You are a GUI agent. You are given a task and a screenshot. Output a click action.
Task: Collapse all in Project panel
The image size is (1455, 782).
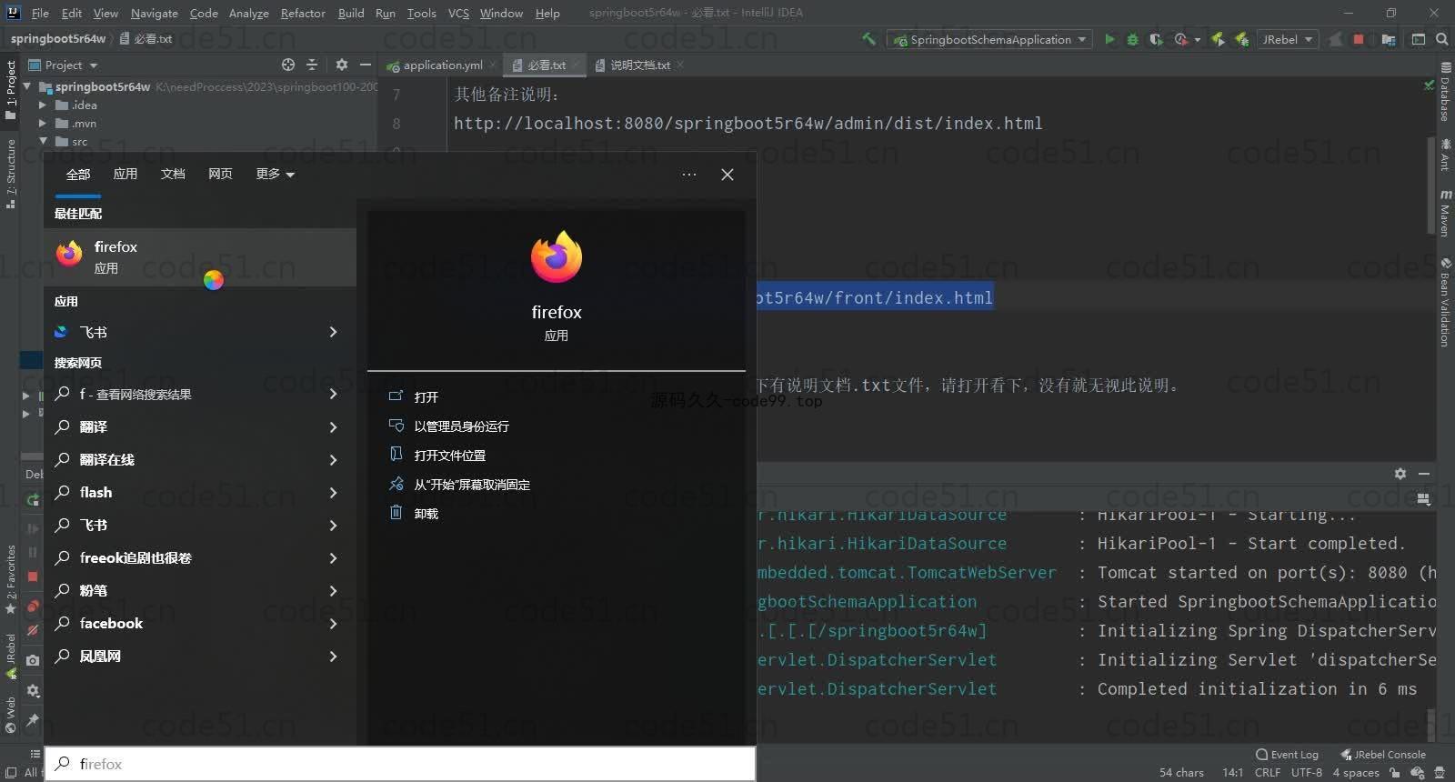click(x=312, y=65)
